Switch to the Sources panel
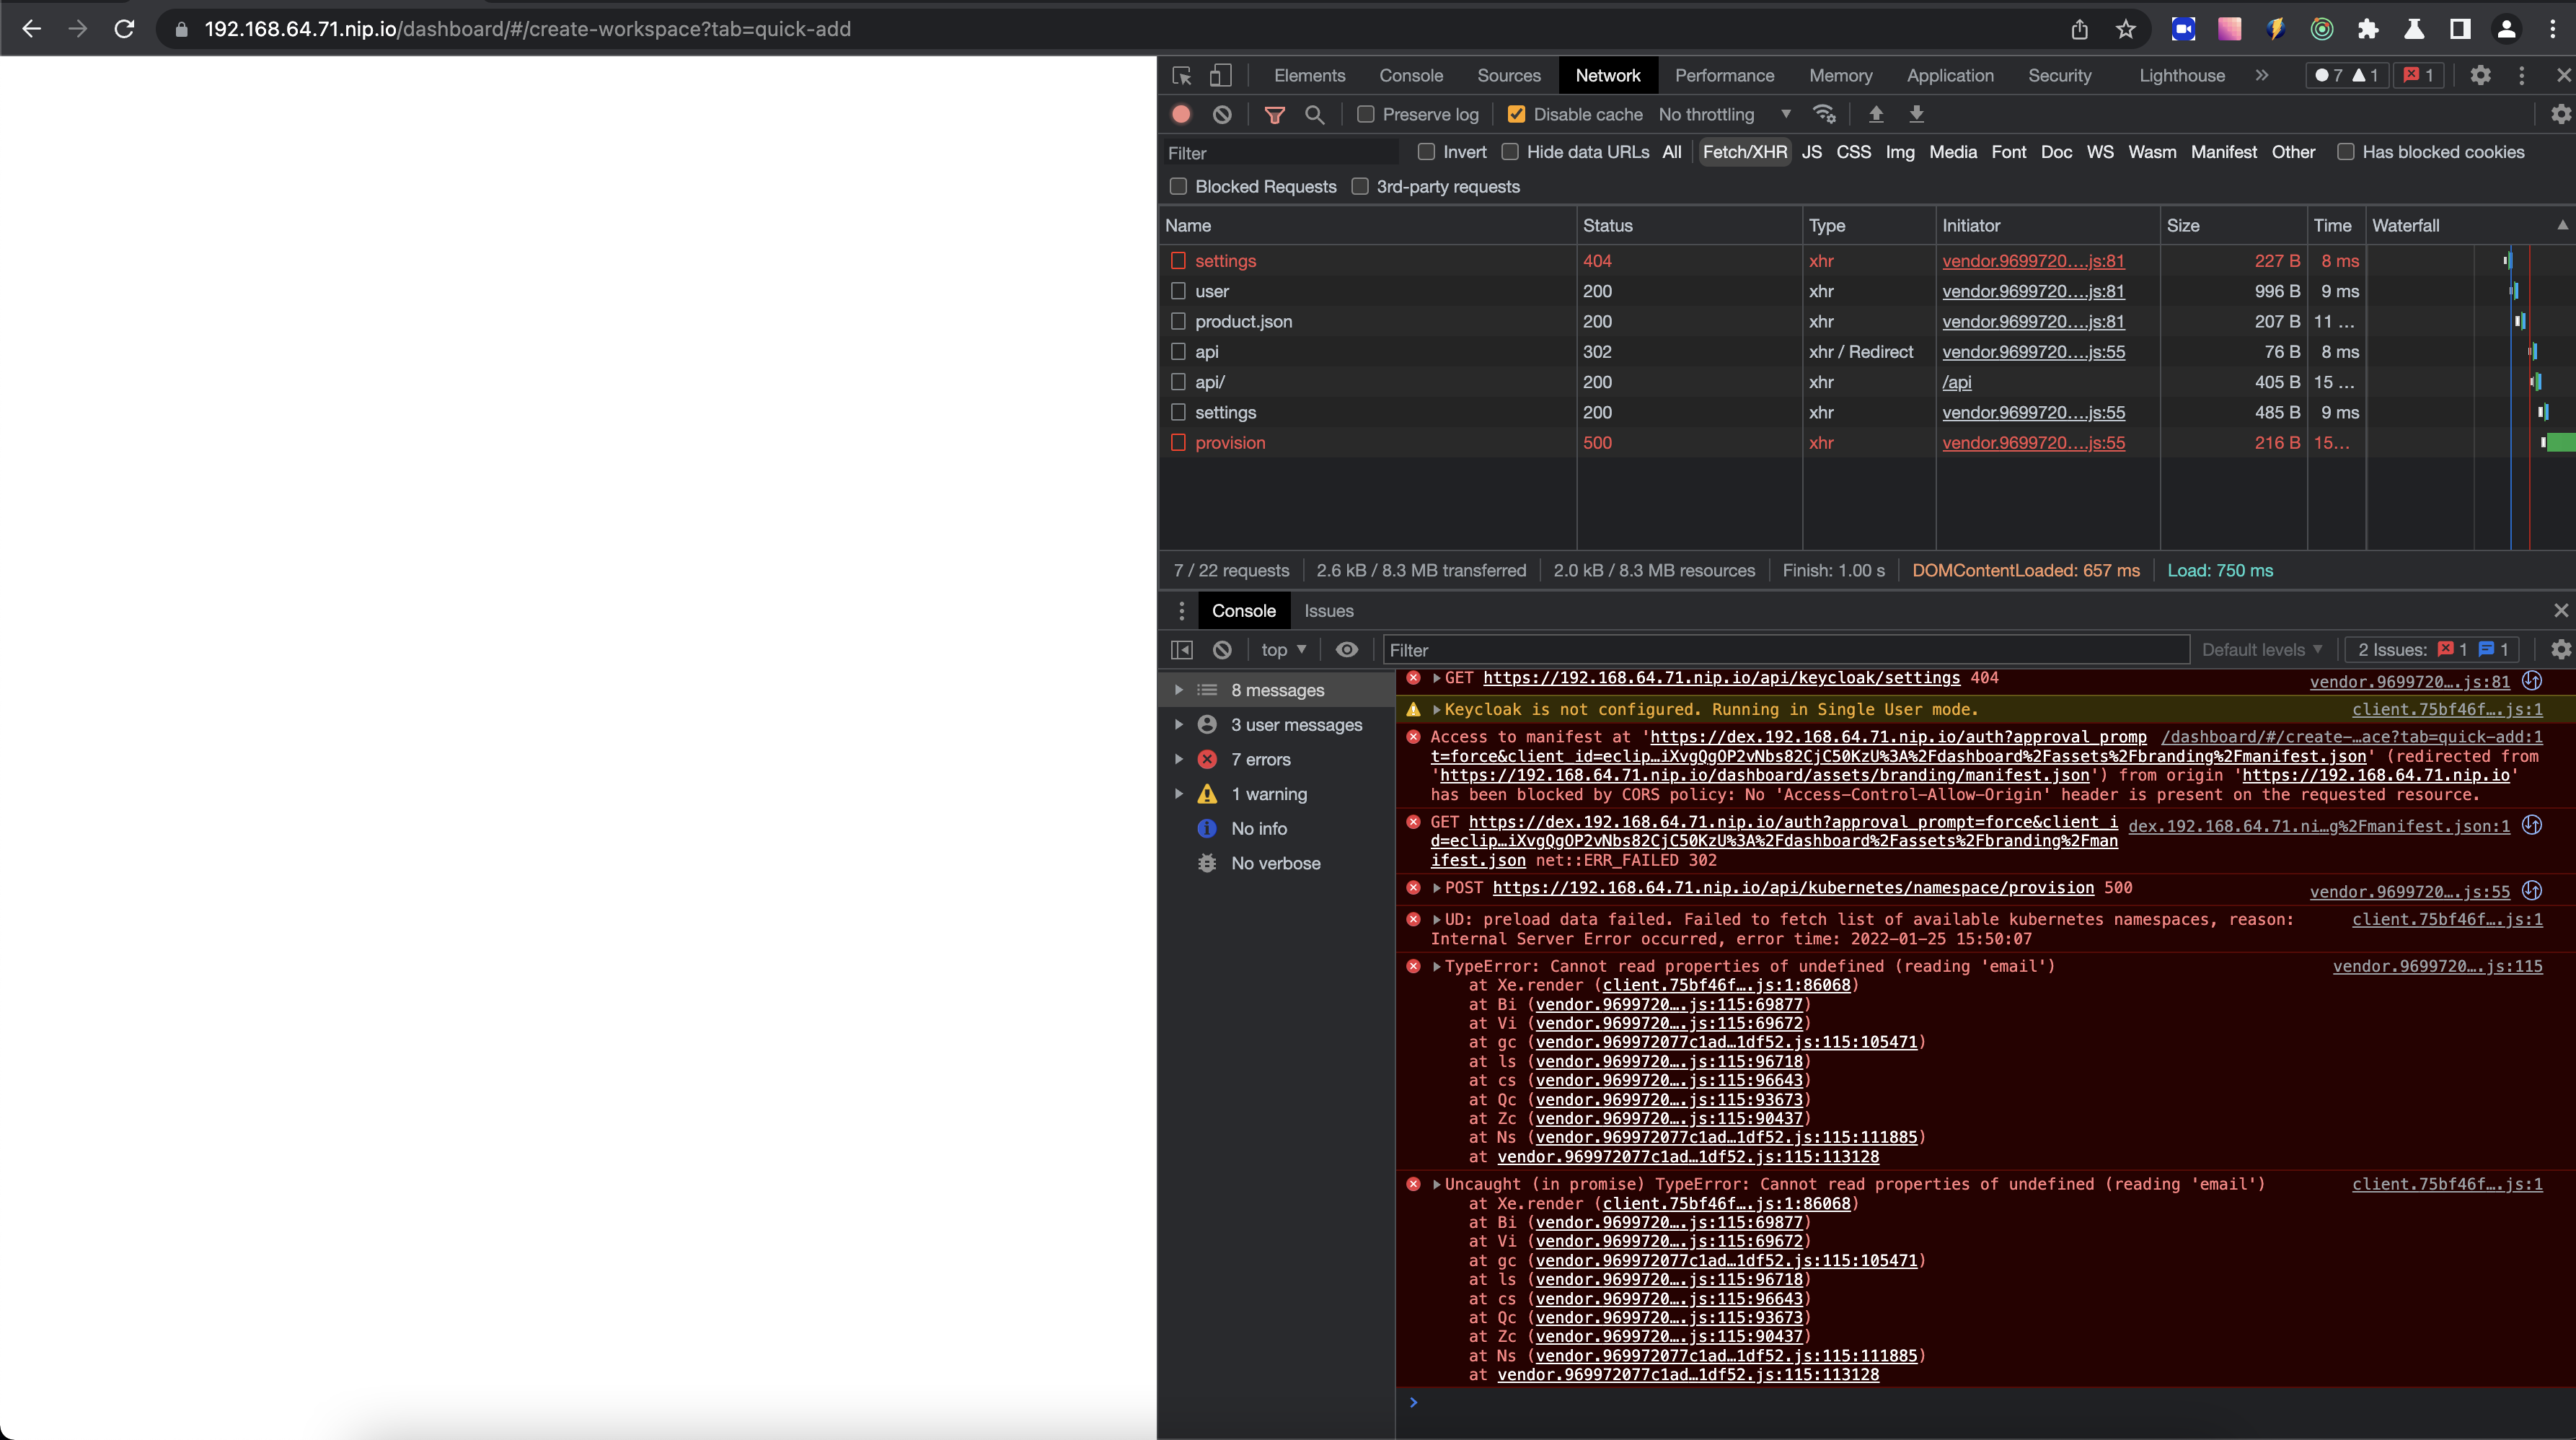The height and width of the screenshot is (1440, 2576). pyautogui.click(x=1509, y=75)
